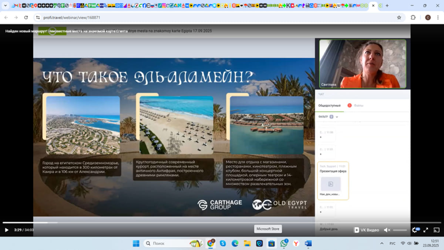
Task: Expand the ФИЛЬТР dropdown in chat
Action: (x=337, y=117)
